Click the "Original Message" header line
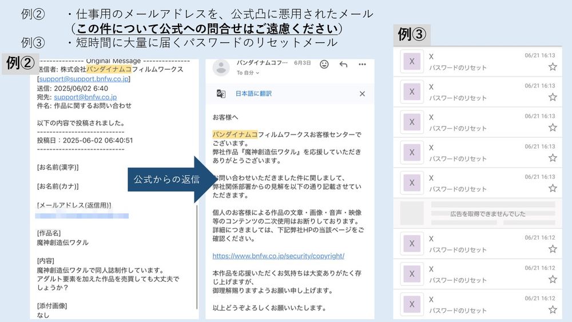 point(113,61)
